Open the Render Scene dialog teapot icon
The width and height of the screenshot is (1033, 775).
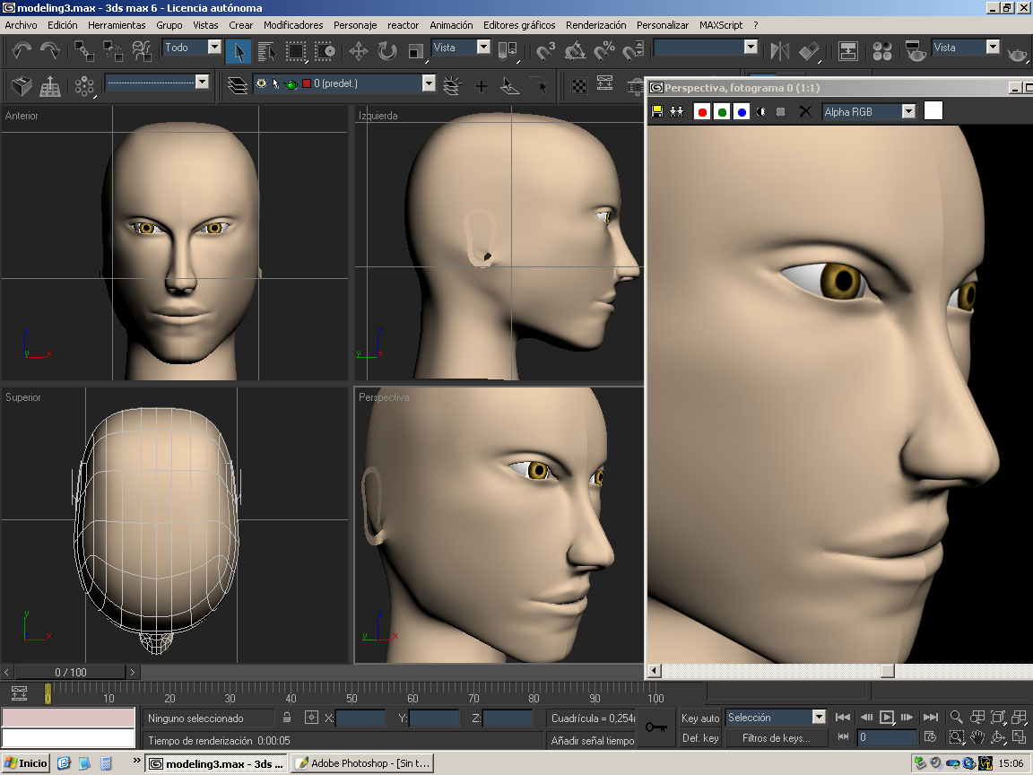point(915,51)
